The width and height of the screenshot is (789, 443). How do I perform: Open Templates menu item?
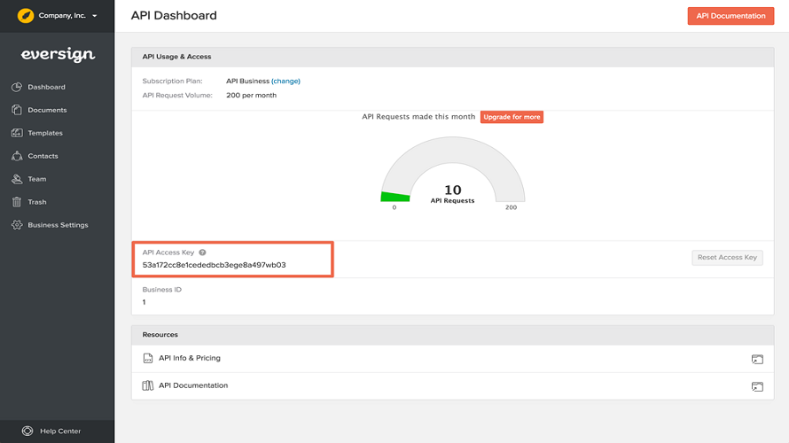pos(45,133)
